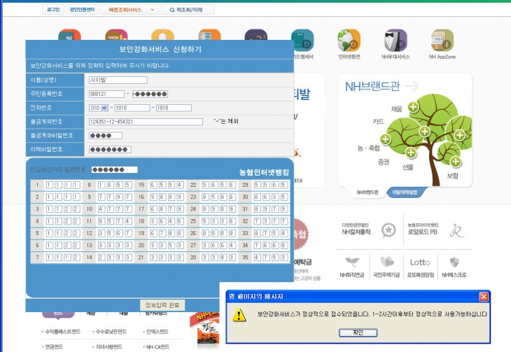The height and width of the screenshot is (352, 511).
Task: Open NH퇴직연금 sprout icon
Action: tap(352, 262)
